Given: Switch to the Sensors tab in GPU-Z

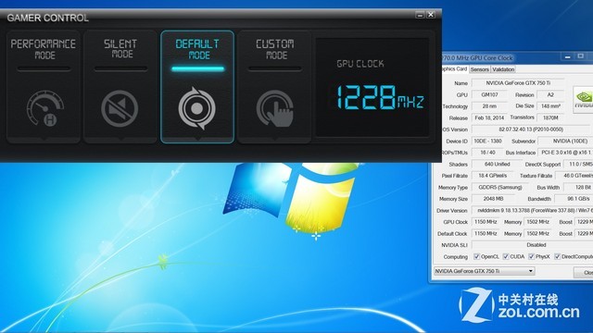Looking at the screenshot, I should (480, 69).
